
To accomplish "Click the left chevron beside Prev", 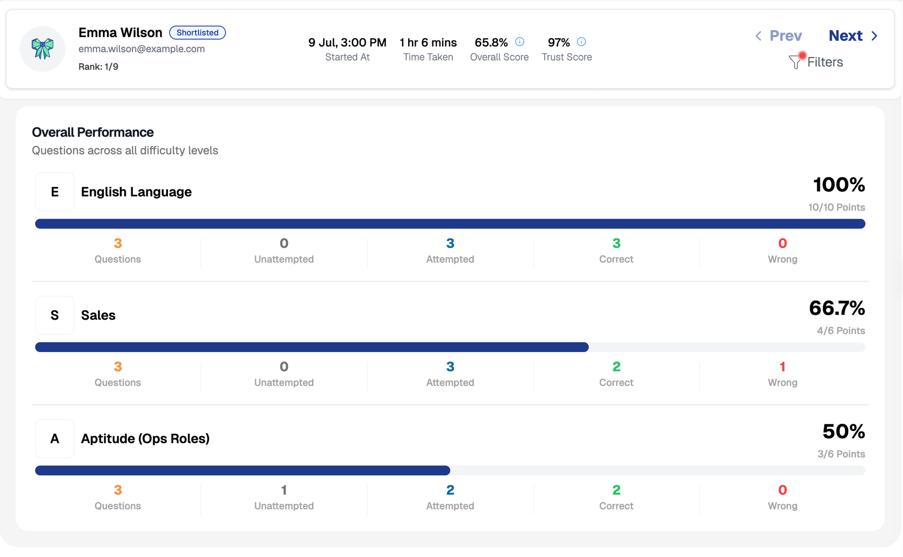I will (759, 36).
